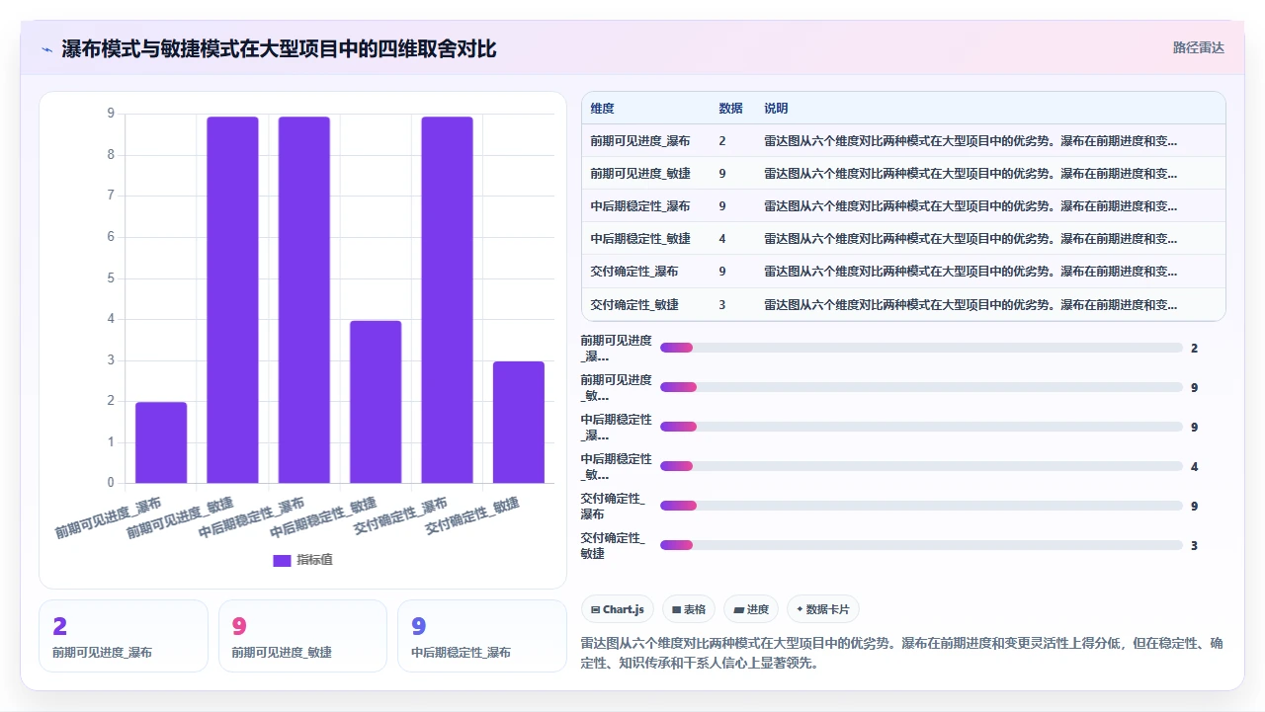Click the 中后期稳定性_敏捷 bar in chart
1265x712 pixels.
[376, 402]
